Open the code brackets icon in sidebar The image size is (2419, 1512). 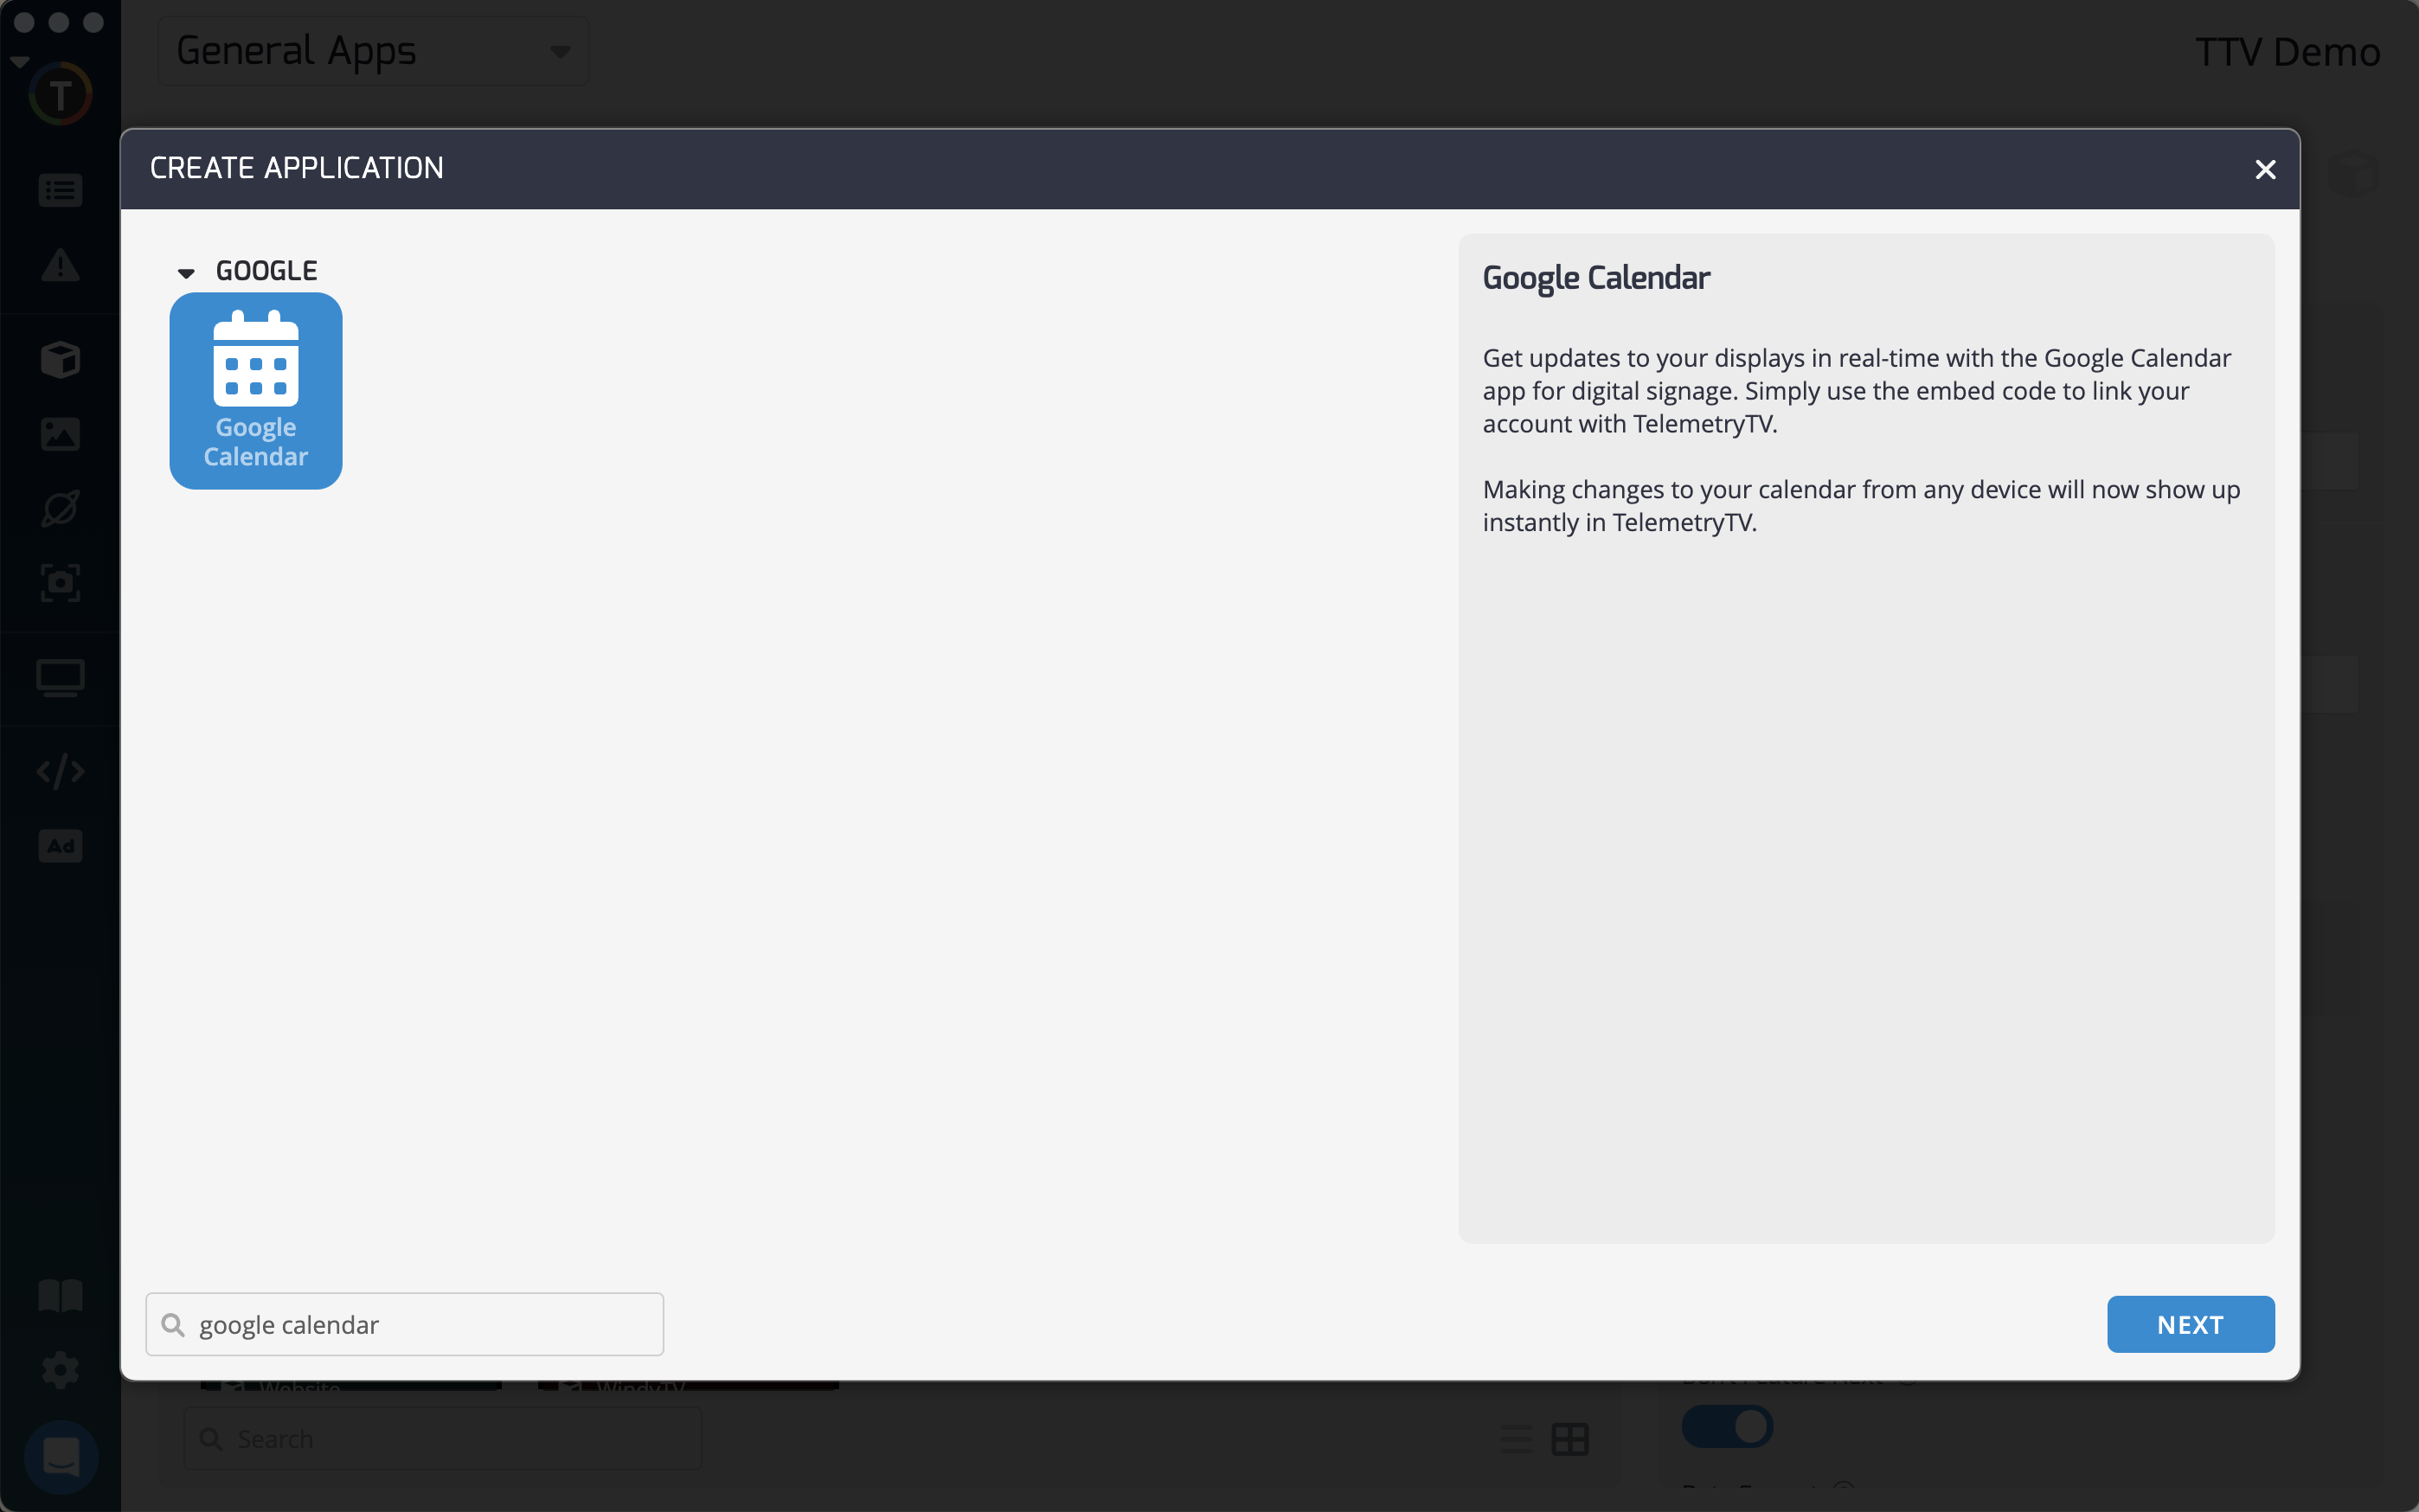click(x=60, y=771)
